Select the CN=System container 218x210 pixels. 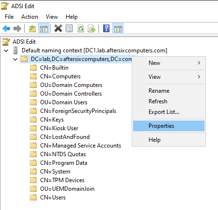tap(55, 172)
